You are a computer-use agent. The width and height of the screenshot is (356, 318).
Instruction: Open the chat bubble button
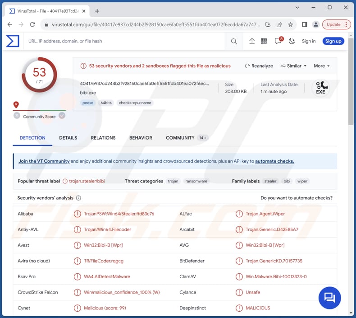pos(329,298)
